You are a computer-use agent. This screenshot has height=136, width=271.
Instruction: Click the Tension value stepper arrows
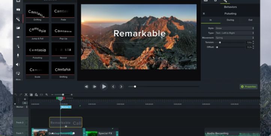coord(253,42)
